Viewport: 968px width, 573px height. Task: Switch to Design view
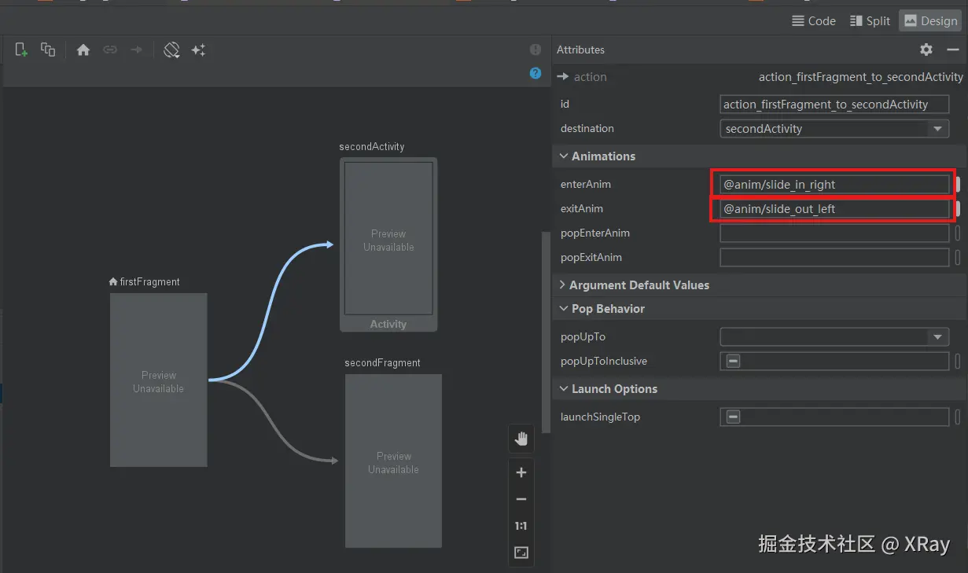pyautogui.click(x=931, y=20)
